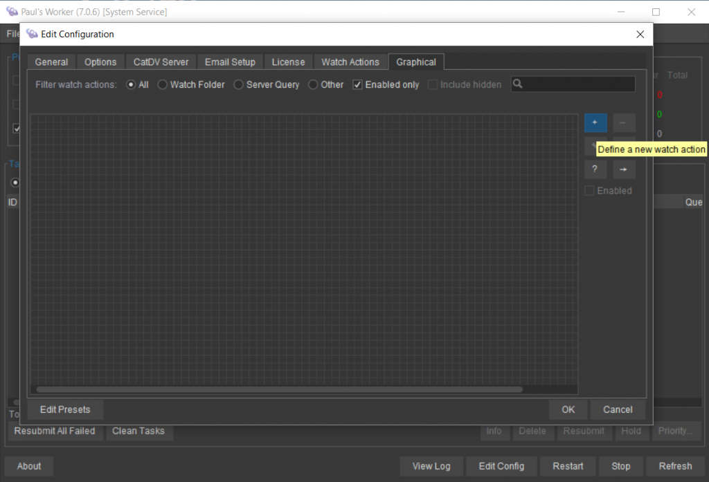This screenshot has height=482, width=709.
Task: Click the plus icon to define new watch action
Action: coord(595,122)
